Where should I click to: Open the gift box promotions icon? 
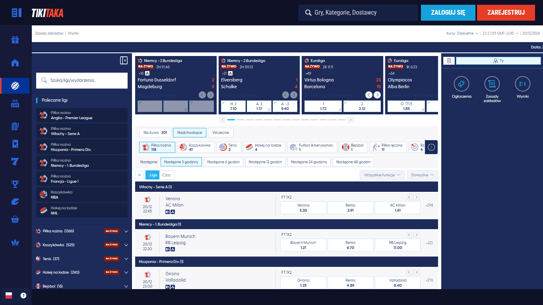15,40
